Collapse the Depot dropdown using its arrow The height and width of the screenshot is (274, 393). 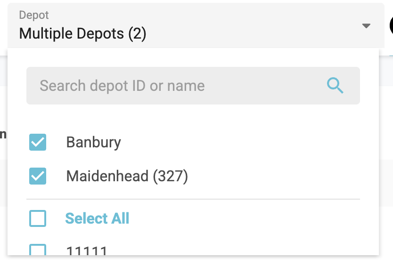pyautogui.click(x=366, y=26)
